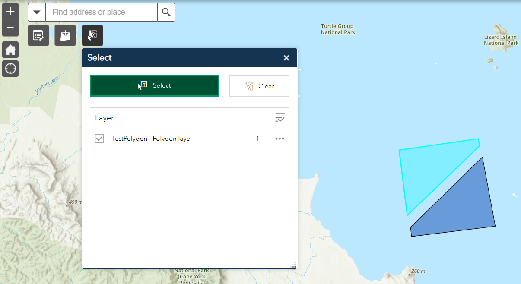Click the Home default extent icon

tap(10, 49)
